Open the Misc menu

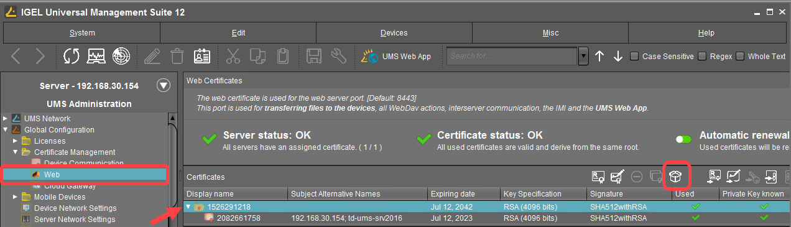(x=550, y=33)
